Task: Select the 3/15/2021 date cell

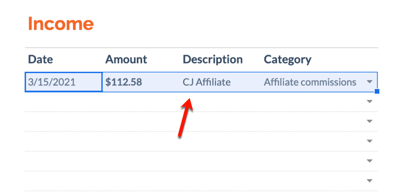Action: [x=64, y=82]
